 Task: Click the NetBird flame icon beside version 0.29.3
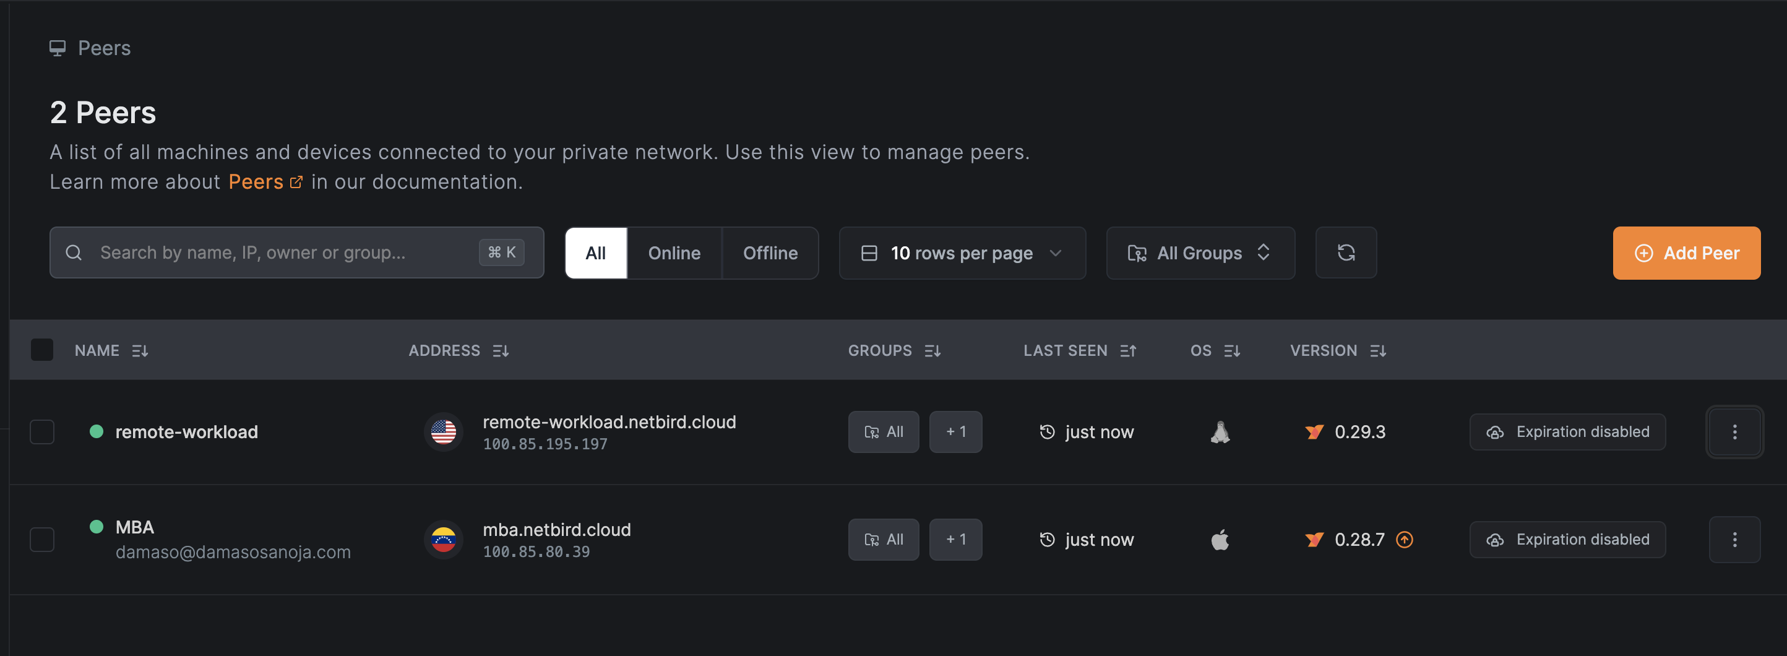coord(1314,431)
